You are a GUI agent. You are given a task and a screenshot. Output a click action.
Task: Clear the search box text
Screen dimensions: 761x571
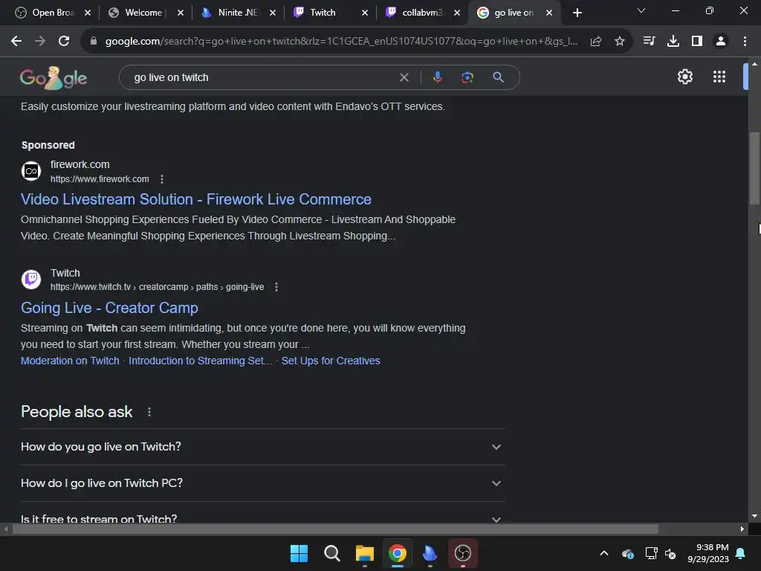404,77
